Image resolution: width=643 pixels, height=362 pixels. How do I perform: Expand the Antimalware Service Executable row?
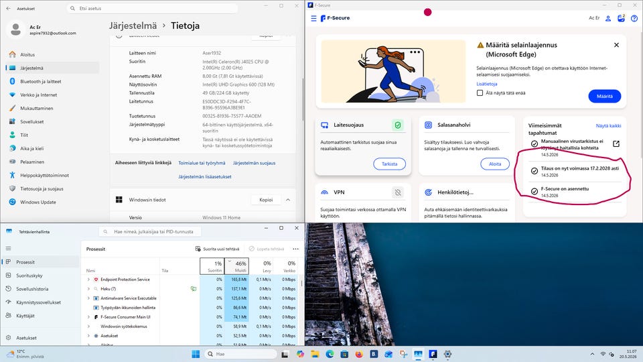pos(88,298)
